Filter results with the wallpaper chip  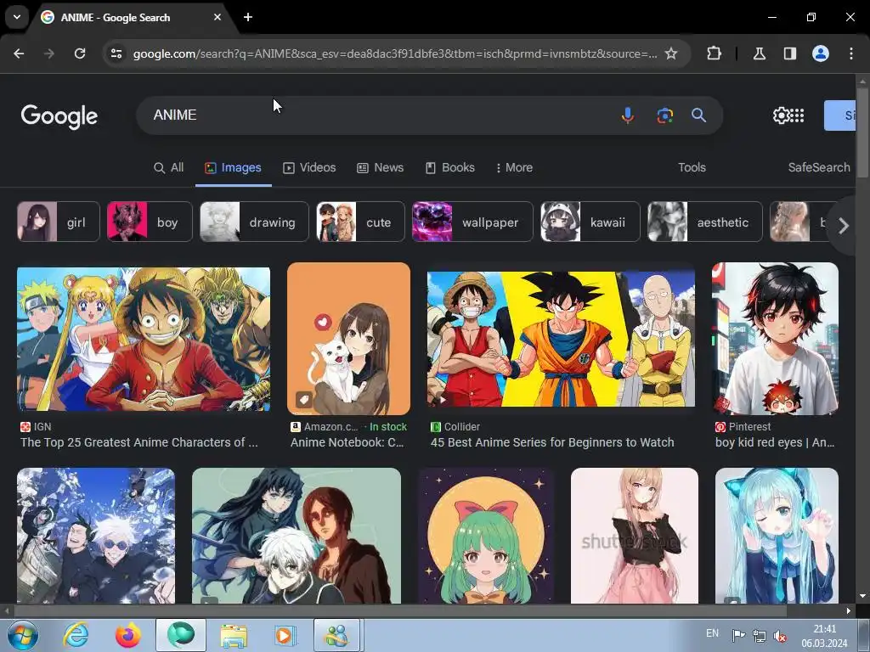[472, 222]
